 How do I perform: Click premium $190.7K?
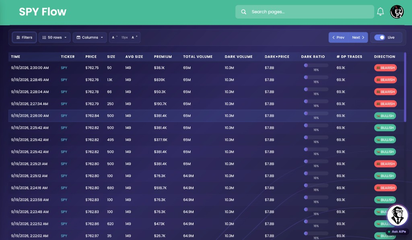point(160,104)
